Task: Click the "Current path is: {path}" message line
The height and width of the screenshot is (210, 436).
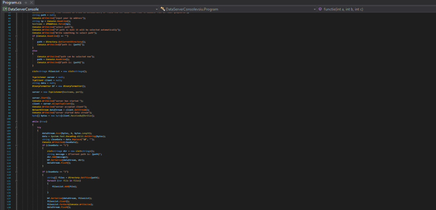Action: (75, 154)
